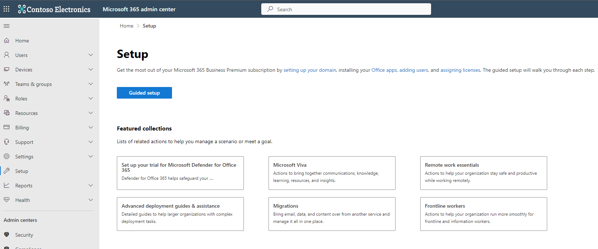Select Setup in the left navigation
Image resolution: width=598 pixels, height=249 pixels.
pyautogui.click(x=22, y=171)
